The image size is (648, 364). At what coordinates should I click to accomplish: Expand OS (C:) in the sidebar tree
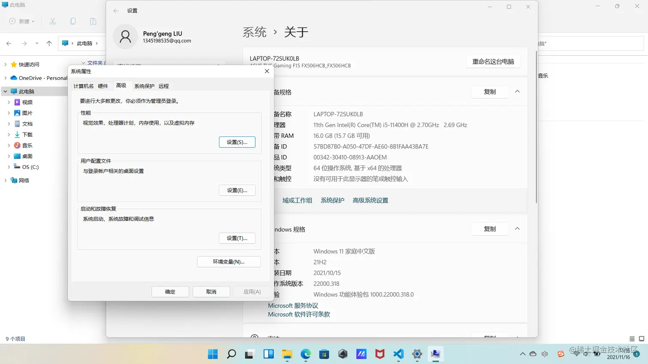9,167
